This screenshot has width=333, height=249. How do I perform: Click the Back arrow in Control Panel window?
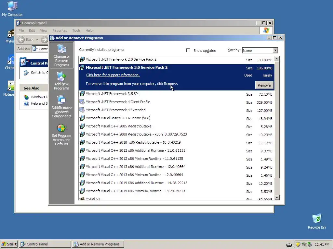click(21, 40)
